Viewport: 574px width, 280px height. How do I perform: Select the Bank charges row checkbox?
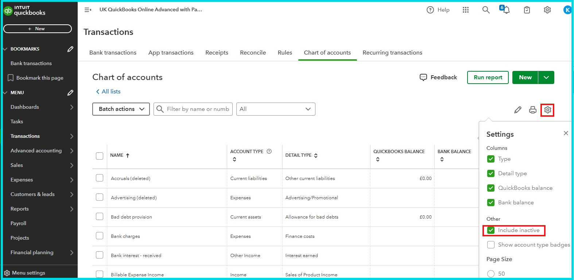(x=100, y=236)
